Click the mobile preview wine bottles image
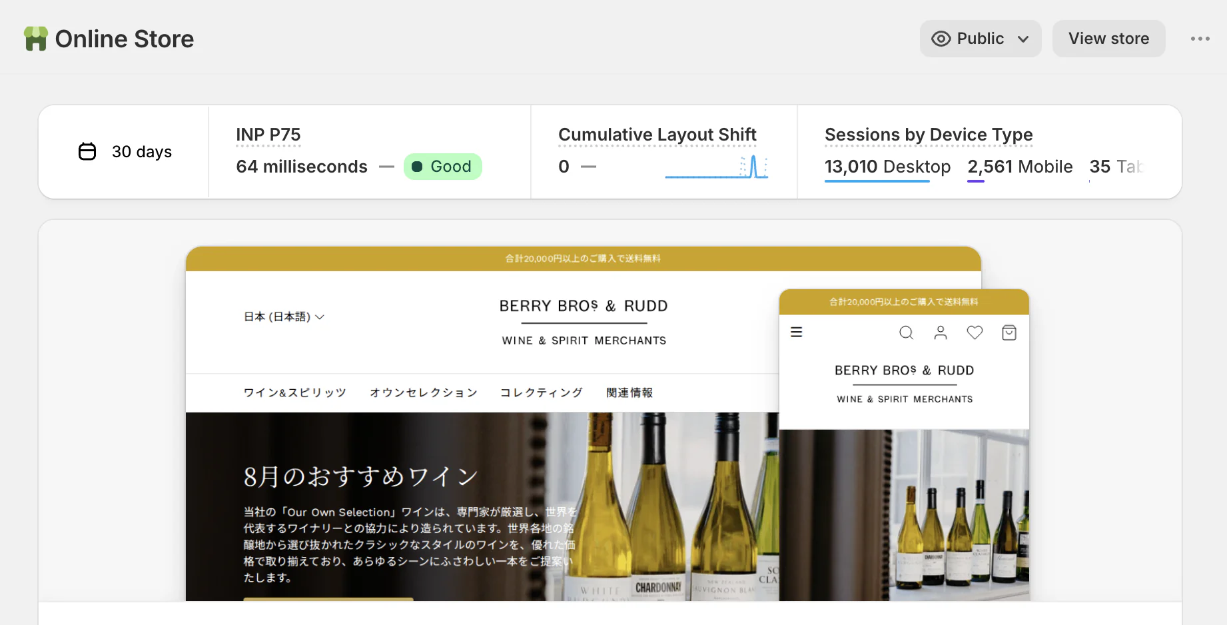 (x=904, y=514)
